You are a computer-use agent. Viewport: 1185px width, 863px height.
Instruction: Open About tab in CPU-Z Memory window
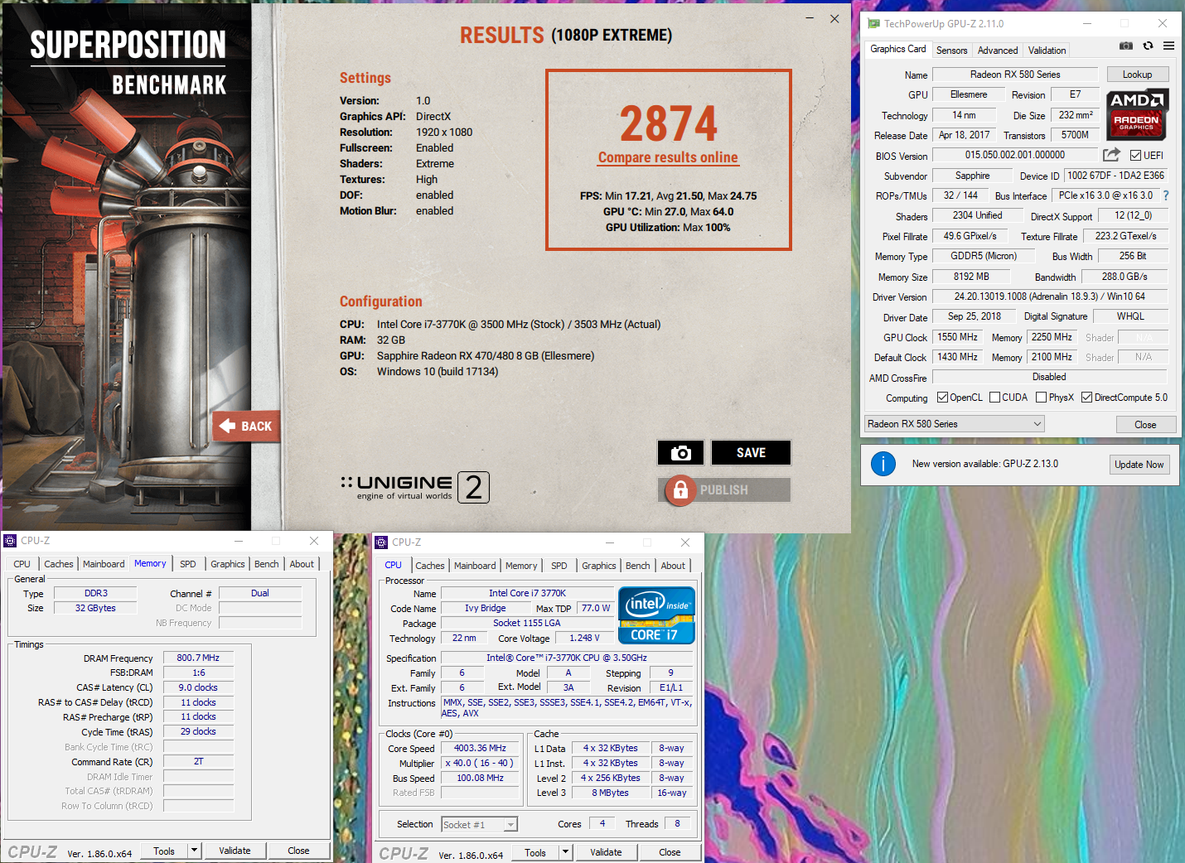click(x=302, y=564)
